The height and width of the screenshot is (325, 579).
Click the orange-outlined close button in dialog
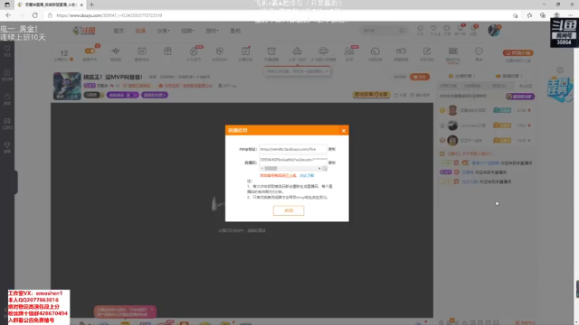(x=289, y=210)
